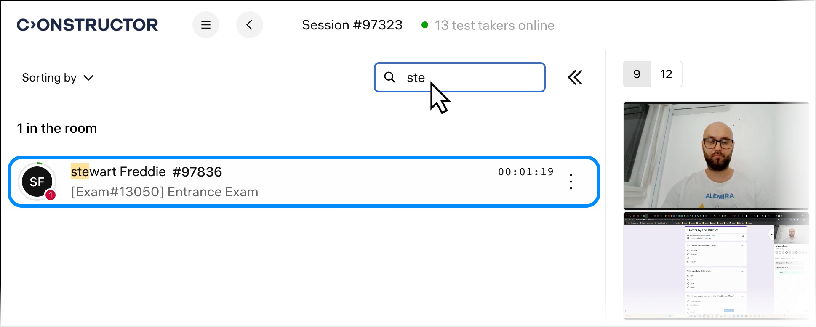Select the stewart Freddie name
The height and width of the screenshot is (327, 816).
coord(118,171)
